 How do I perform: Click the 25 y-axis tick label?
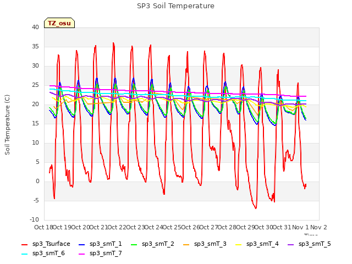pyautogui.click(x=35, y=85)
